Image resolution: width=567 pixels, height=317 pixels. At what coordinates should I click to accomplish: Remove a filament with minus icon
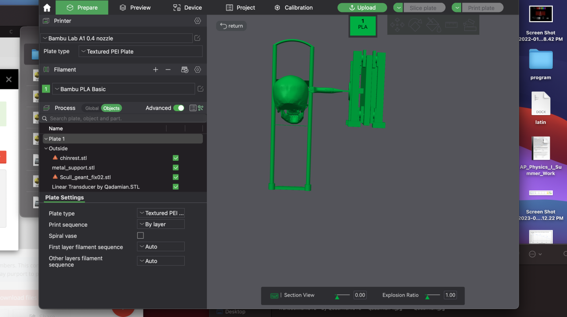click(x=168, y=70)
